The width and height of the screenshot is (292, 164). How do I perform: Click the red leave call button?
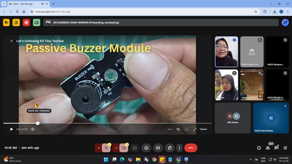pos(191,148)
